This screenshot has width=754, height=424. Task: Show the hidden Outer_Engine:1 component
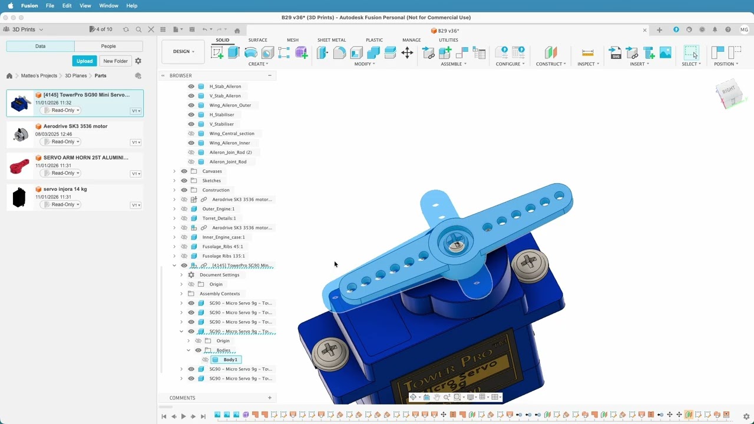pos(184,209)
